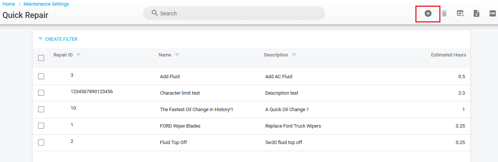The width and height of the screenshot is (498, 162).
Task: Export the list to PDF
Action: click(x=492, y=13)
